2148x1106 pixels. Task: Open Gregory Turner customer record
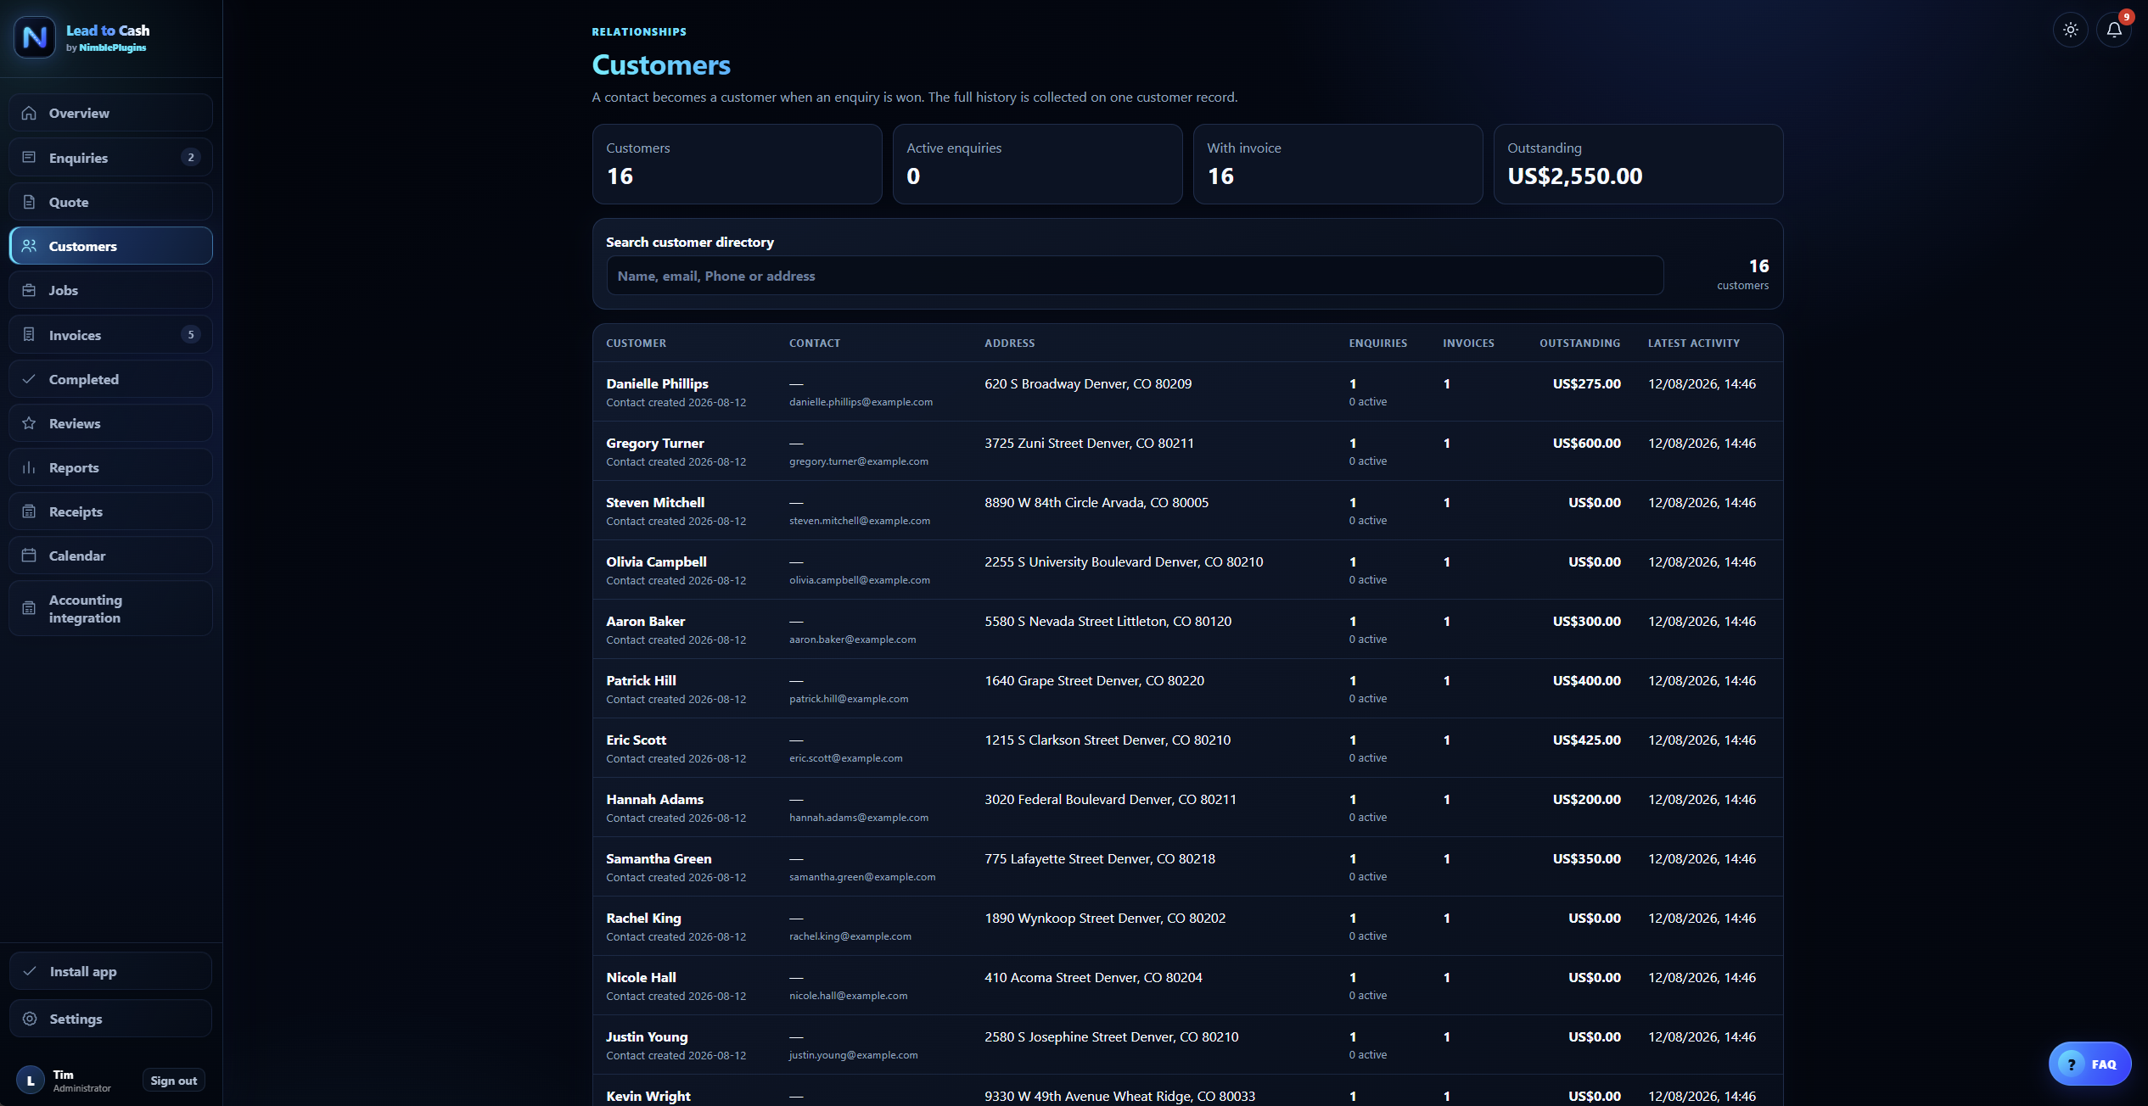[654, 443]
